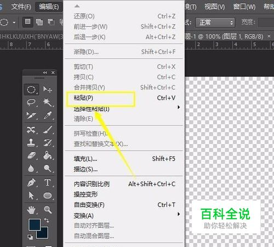274x247 pixels.
Task: Select the Elliptical Marquee tool in toolbox
Action: coord(31,89)
